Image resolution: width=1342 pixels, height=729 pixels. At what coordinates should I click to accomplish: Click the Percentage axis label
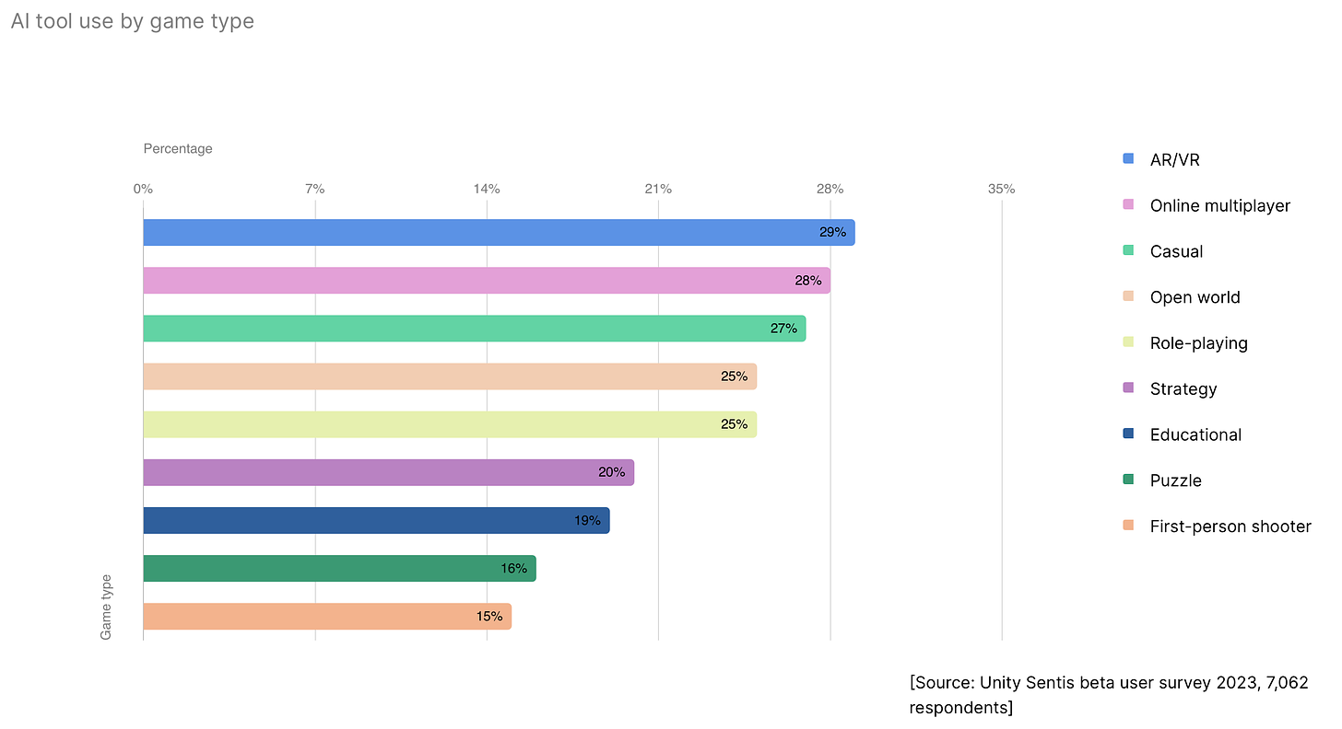178,148
